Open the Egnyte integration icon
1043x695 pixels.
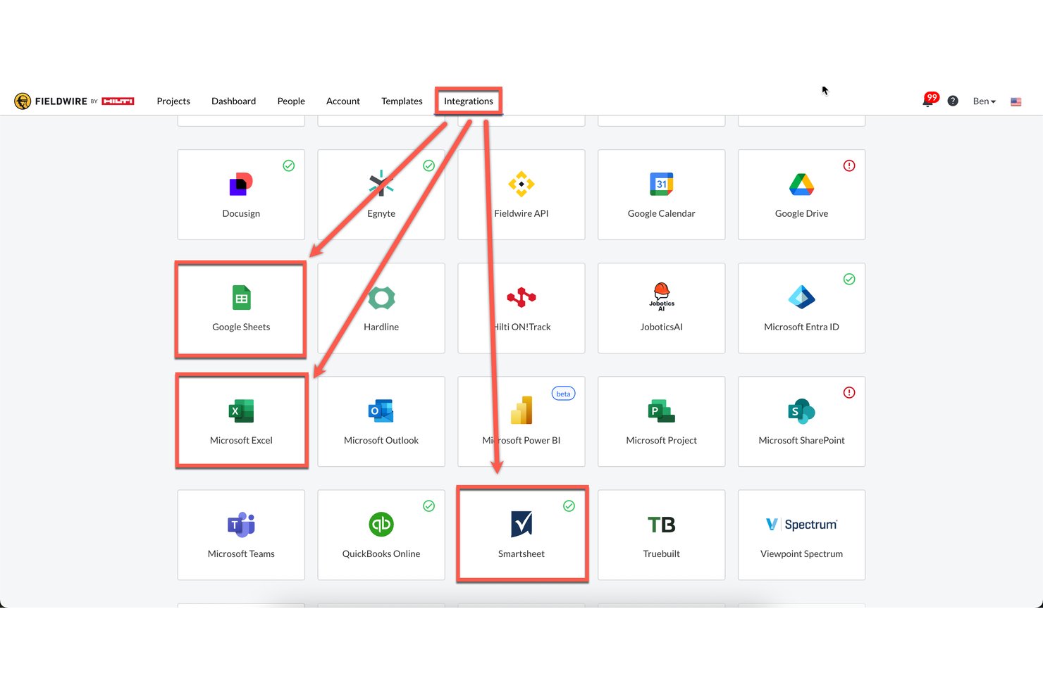click(381, 184)
